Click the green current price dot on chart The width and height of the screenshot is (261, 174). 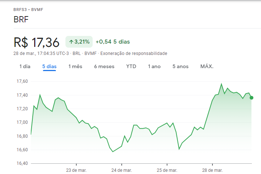tap(251, 98)
